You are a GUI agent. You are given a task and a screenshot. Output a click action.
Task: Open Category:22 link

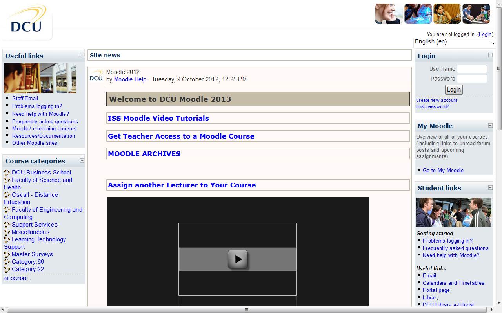[28, 269]
